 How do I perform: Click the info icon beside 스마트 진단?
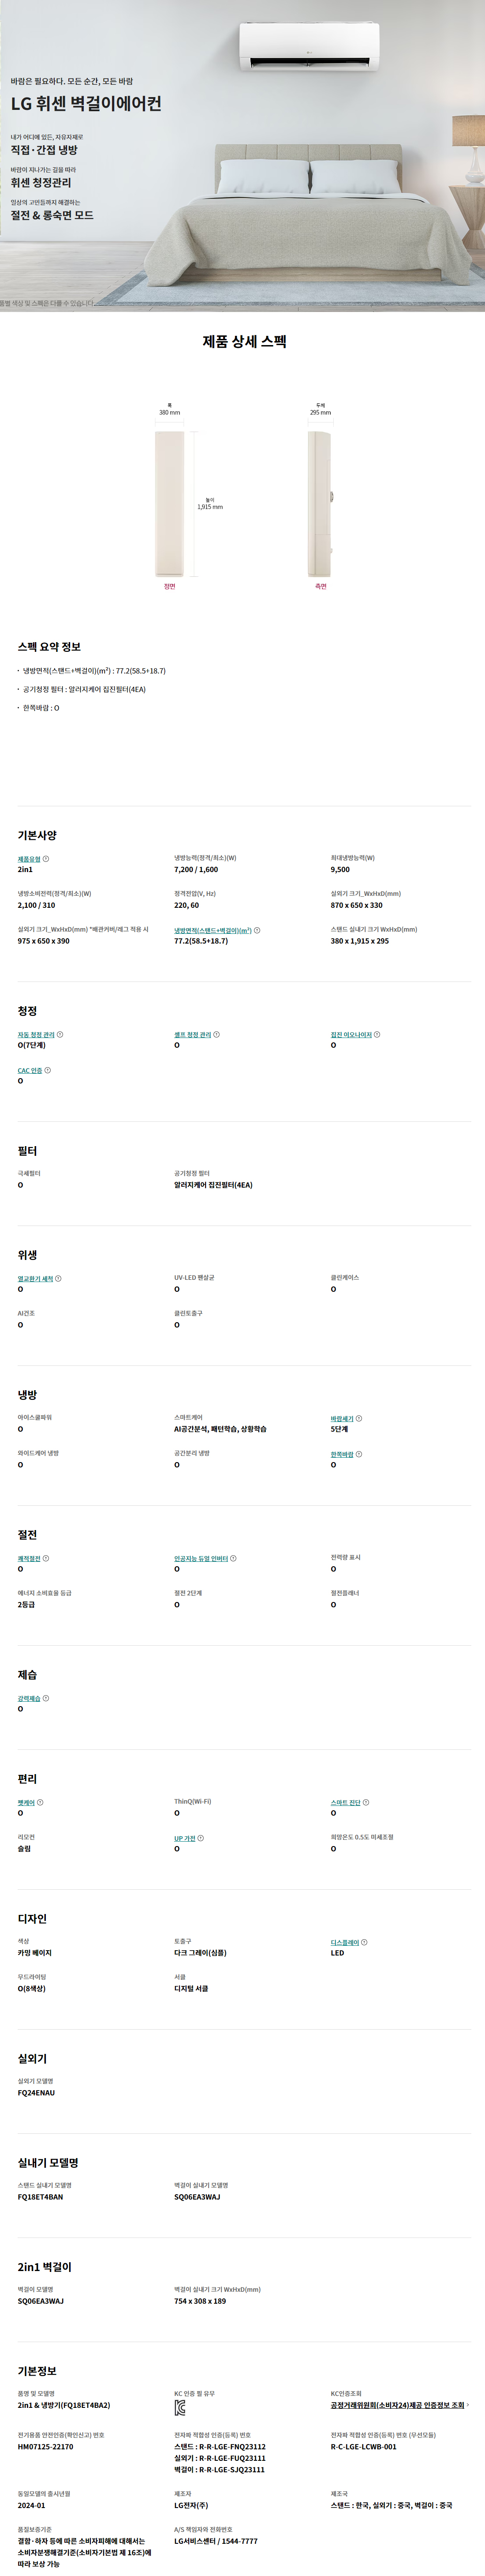(366, 1802)
